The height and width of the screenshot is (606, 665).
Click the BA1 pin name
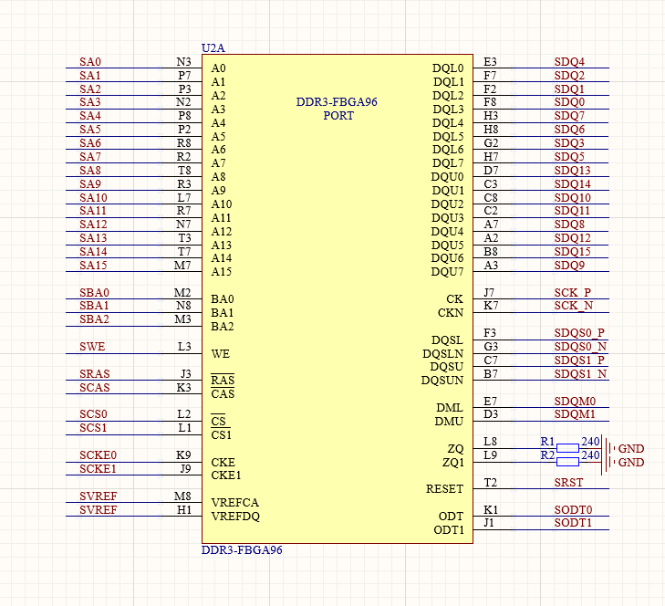coord(223,313)
